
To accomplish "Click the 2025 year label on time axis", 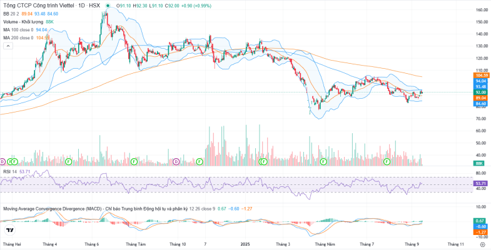I will click(x=245, y=244).
